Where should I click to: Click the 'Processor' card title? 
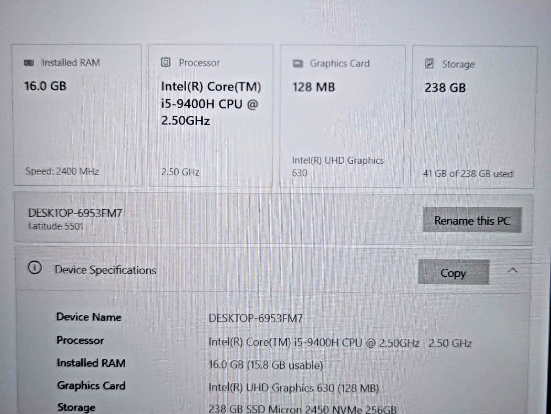tap(199, 63)
